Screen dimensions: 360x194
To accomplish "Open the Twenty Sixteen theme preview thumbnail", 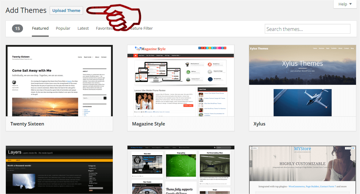I will (59, 81).
